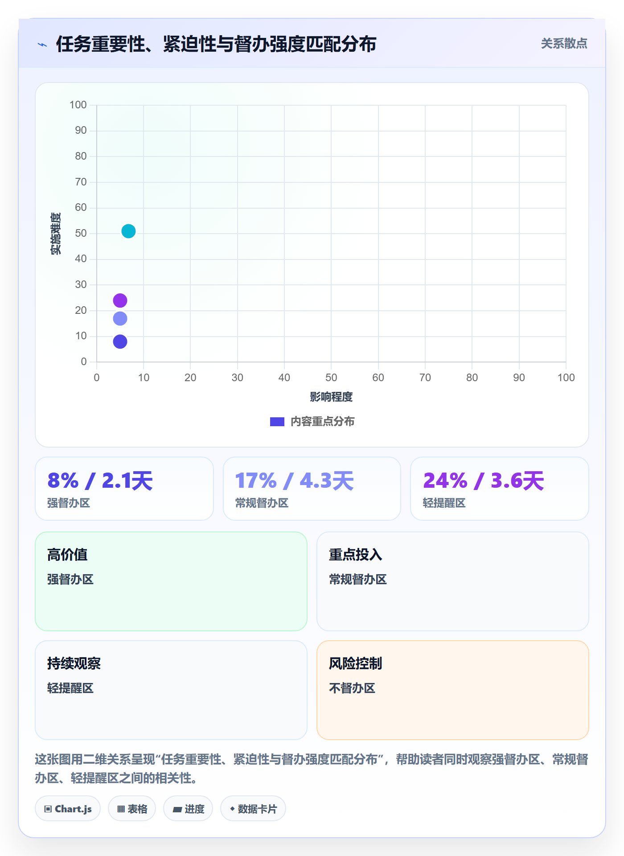Click the 影响程度 x-axis title
Image resolution: width=624 pixels, height=856 pixels.
[x=331, y=397]
